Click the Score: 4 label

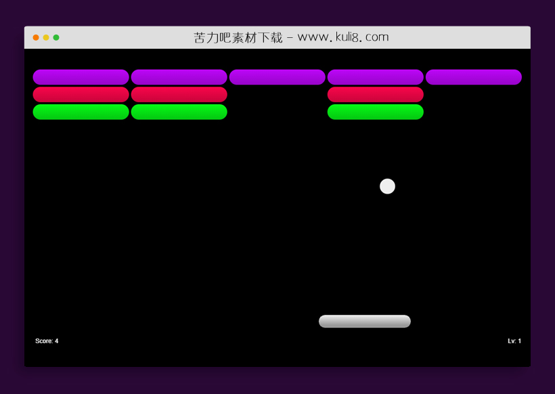click(x=47, y=341)
